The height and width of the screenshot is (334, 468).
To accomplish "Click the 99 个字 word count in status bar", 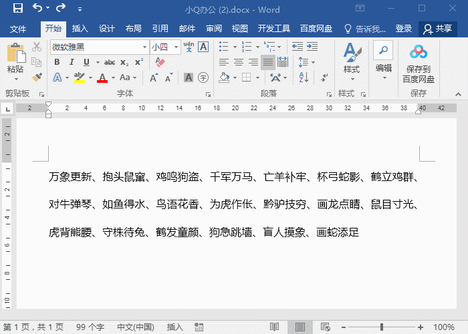I will tap(90, 327).
